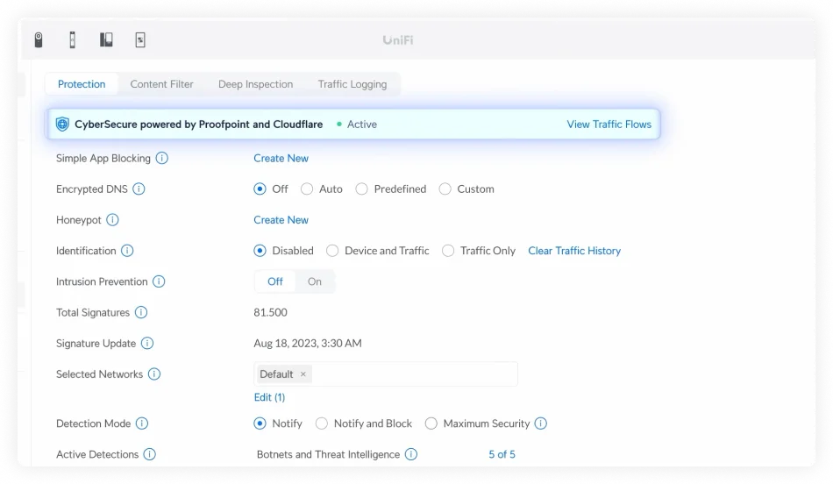Choose Notify and Block detection mode

pyautogui.click(x=322, y=423)
